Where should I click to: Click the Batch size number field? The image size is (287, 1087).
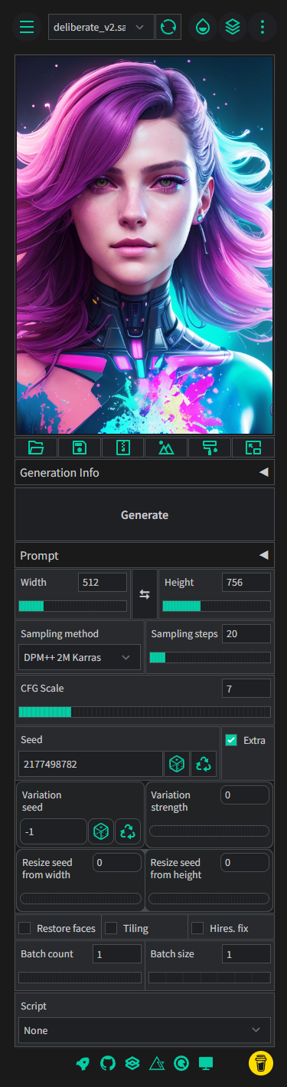click(x=246, y=953)
